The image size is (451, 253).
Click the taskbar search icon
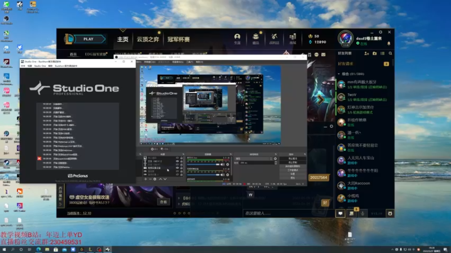(12, 250)
